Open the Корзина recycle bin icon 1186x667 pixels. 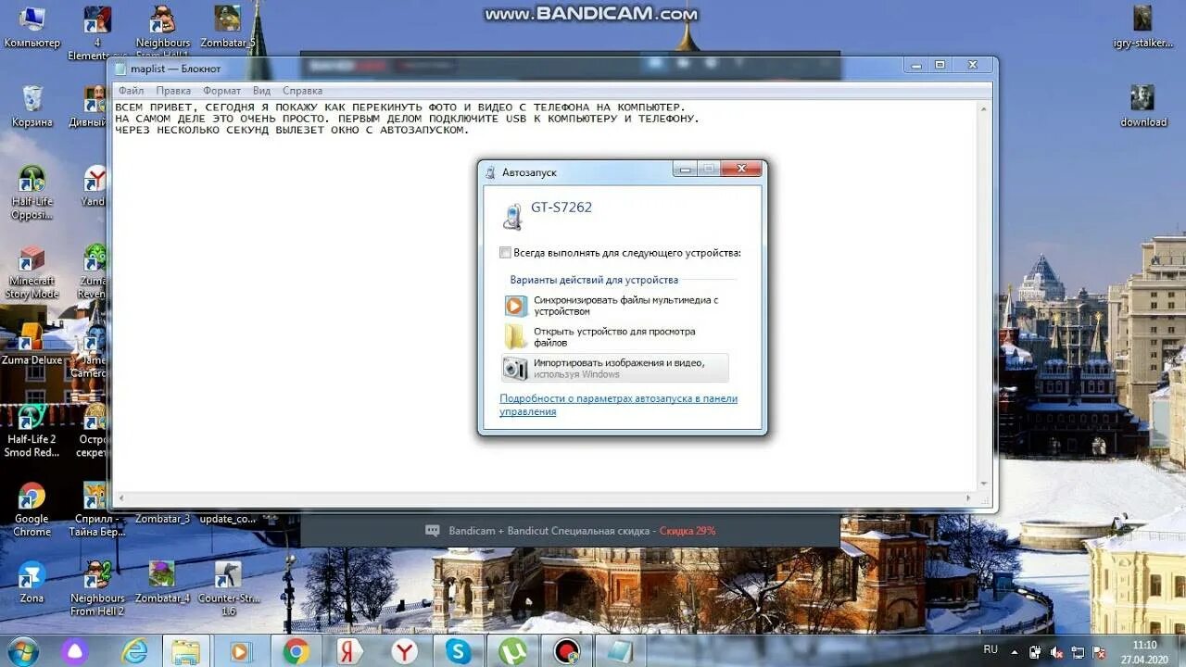click(x=32, y=107)
